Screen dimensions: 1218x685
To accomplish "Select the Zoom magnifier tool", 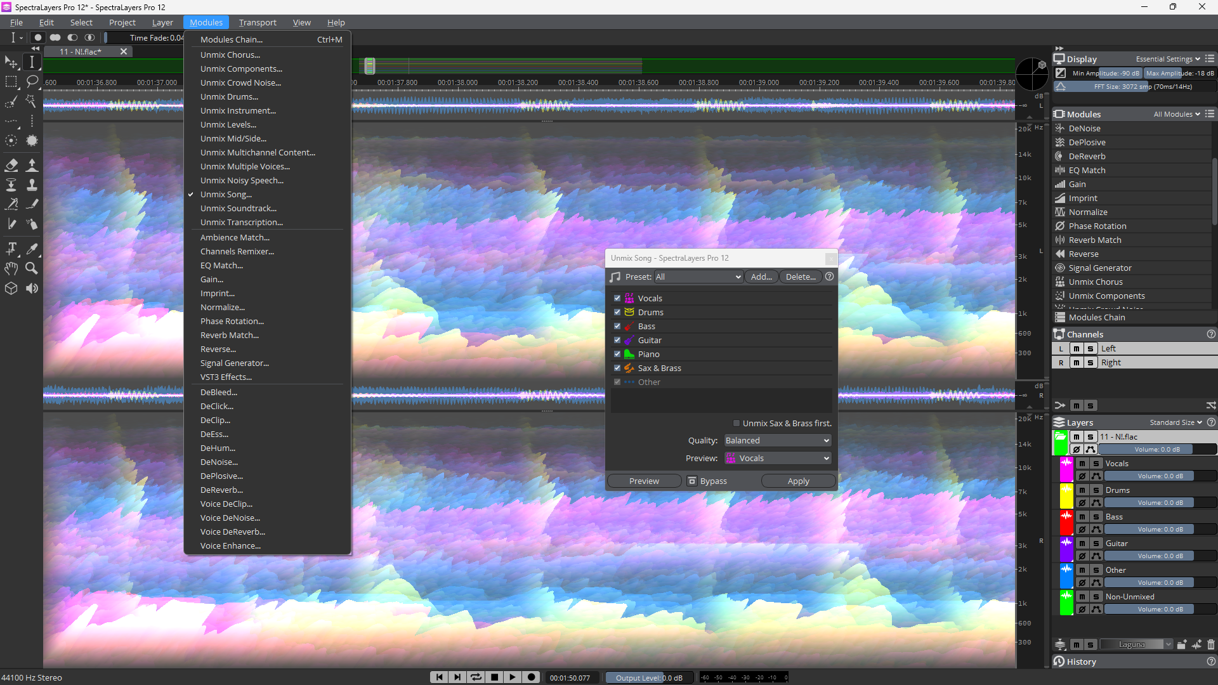I will click(32, 268).
